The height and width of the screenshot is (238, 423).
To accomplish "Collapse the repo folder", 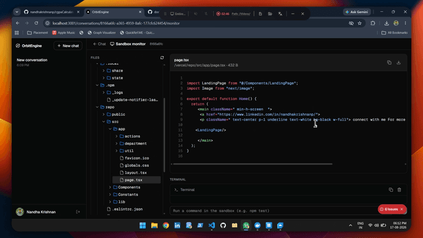I will [97, 107].
